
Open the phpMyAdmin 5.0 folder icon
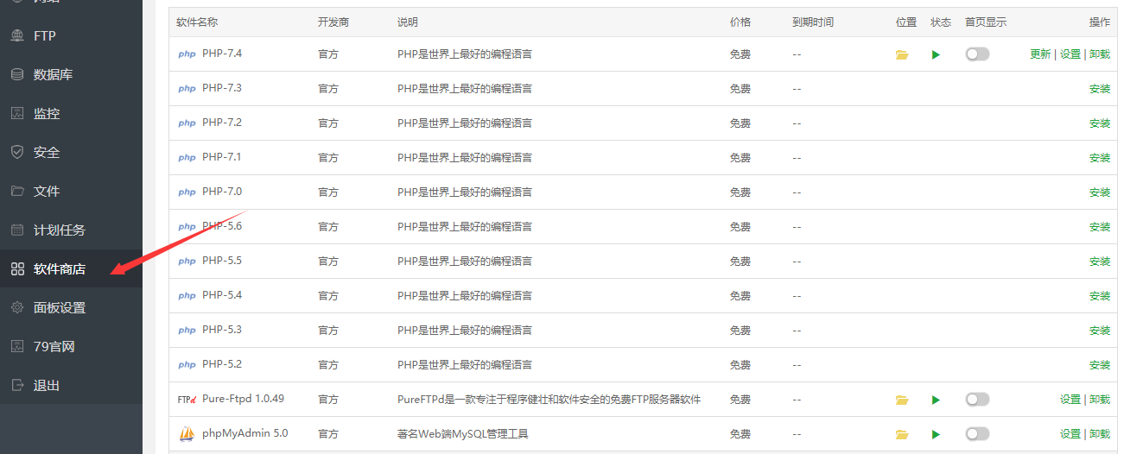click(x=902, y=434)
